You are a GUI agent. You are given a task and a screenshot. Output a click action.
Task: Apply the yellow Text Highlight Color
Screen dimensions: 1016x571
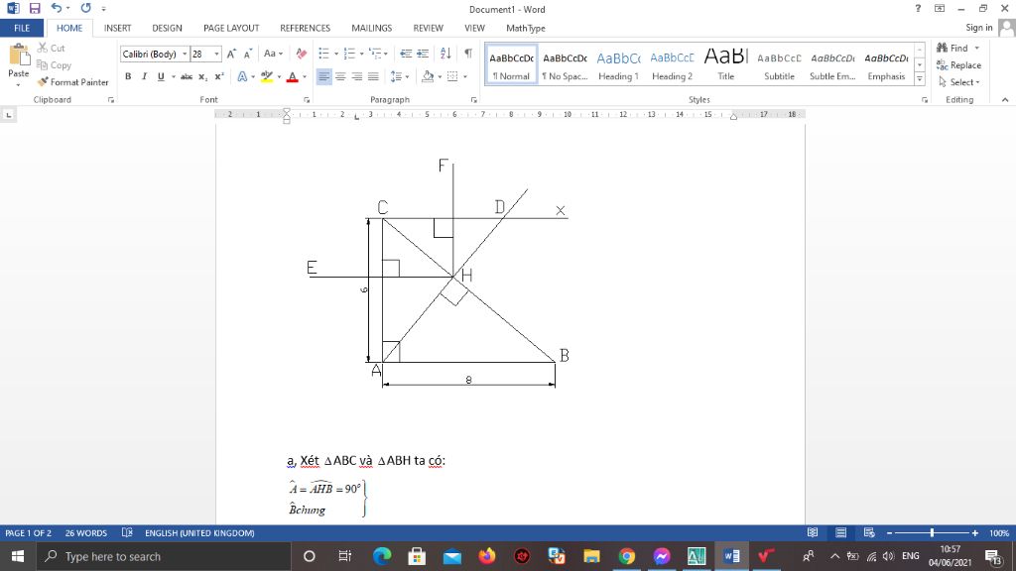(266, 76)
